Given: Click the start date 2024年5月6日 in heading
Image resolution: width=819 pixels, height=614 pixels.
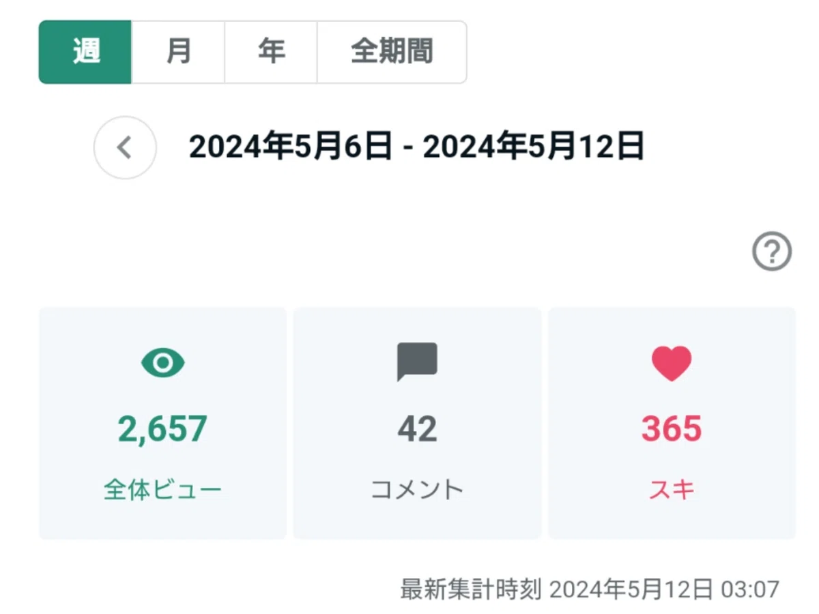Looking at the screenshot, I should pos(291,147).
